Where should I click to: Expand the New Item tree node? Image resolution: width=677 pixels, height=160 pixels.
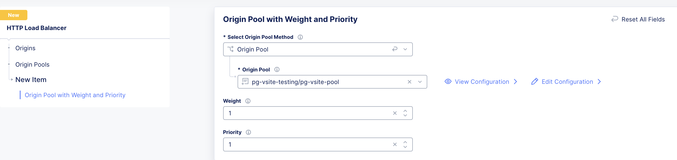(12, 79)
